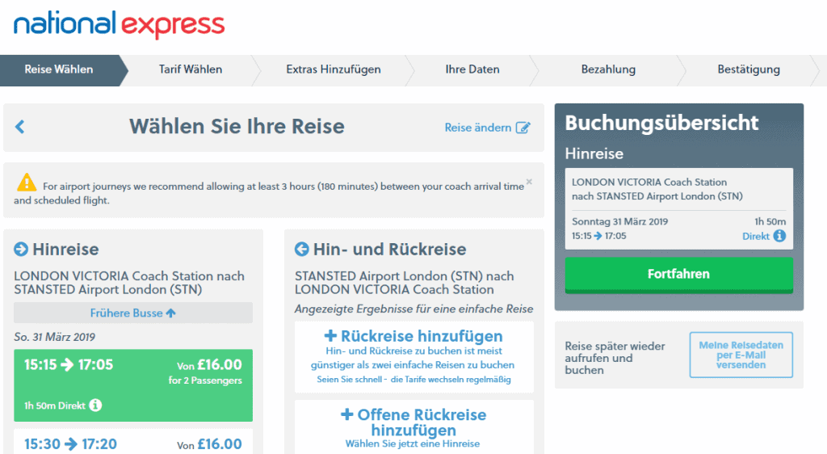This screenshot has width=827, height=454.
Task: Open the Bezahlung step tab
Action: 608,69
